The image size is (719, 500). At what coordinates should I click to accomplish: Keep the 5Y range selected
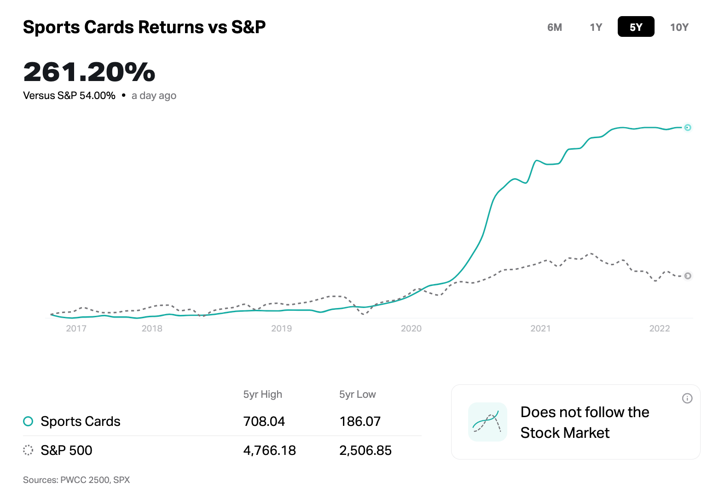636,27
